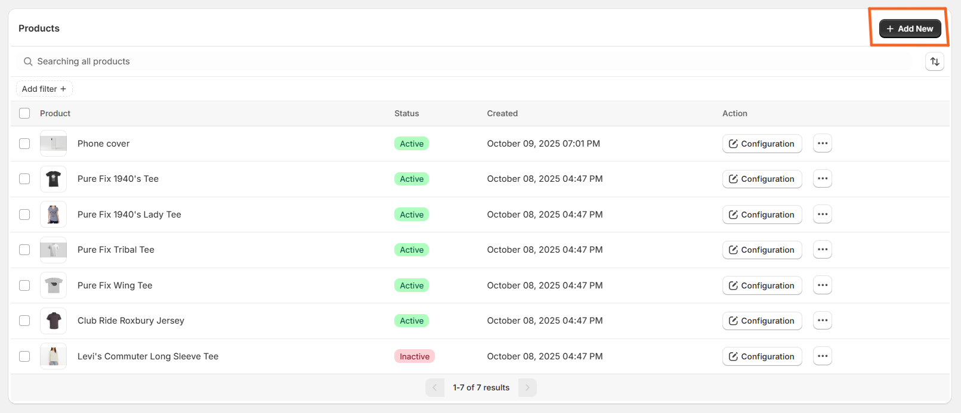Go to previous results page arrow
This screenshot has height=413, width=961.
click(435, 387)
